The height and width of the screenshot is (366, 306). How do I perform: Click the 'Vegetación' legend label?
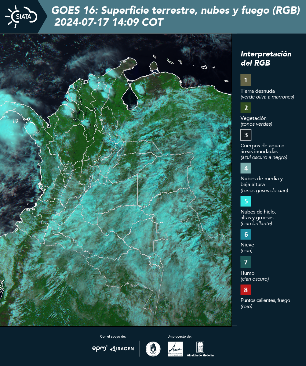coord(253,118)
